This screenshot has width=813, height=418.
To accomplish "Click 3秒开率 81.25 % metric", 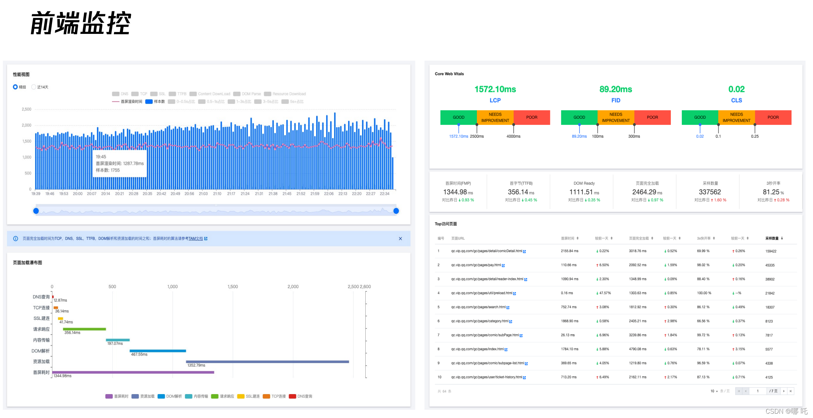I will tap(773, 192).
